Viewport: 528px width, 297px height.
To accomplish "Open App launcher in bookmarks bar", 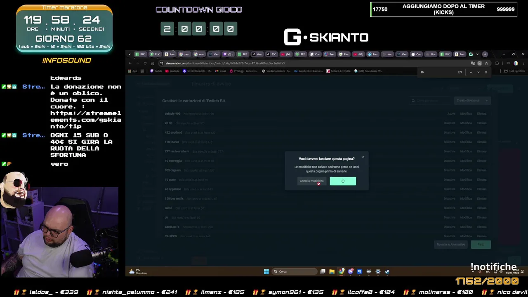I will pyautogui.click(x=132, y=71).
